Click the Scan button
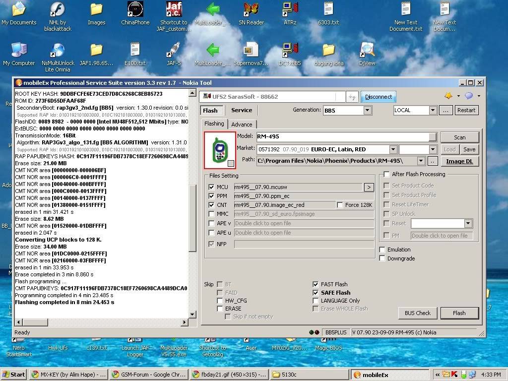The height and width of the screenshot is (381, 508). pyautogui.click(x=459, y=137)
